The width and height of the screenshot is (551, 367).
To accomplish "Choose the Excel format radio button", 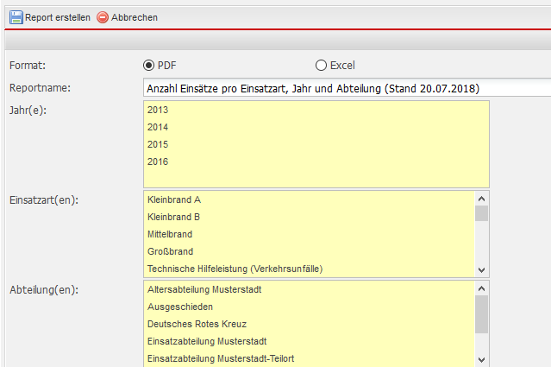I will [321, 65].
